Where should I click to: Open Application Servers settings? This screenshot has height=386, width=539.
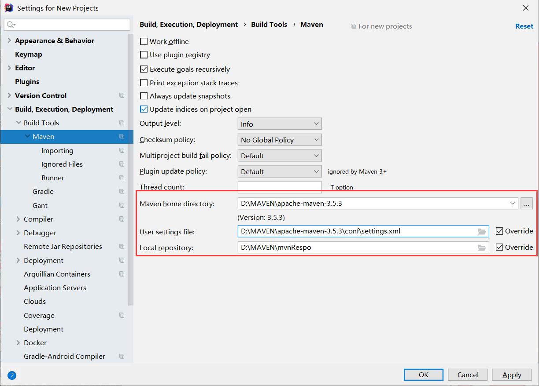[55, 288]
